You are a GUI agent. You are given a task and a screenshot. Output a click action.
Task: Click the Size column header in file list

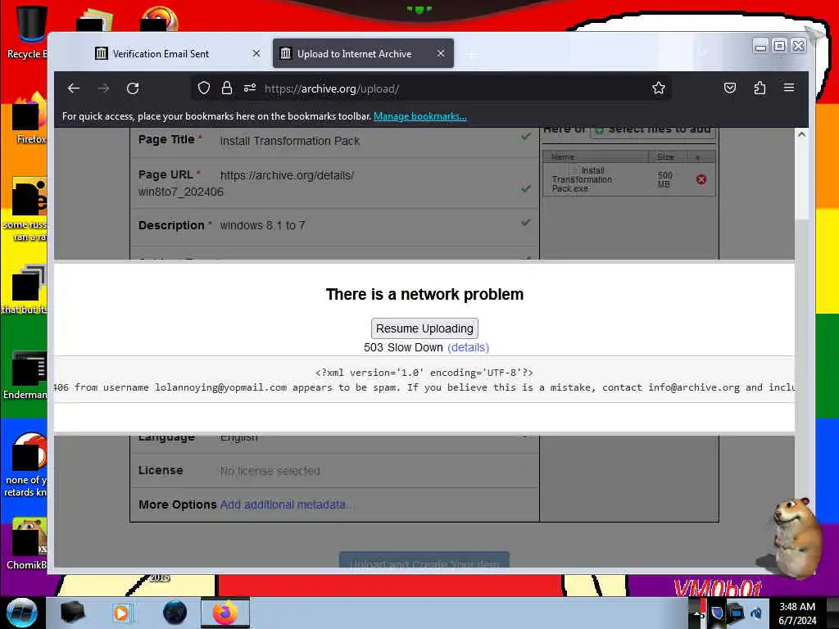coord(665,156)
